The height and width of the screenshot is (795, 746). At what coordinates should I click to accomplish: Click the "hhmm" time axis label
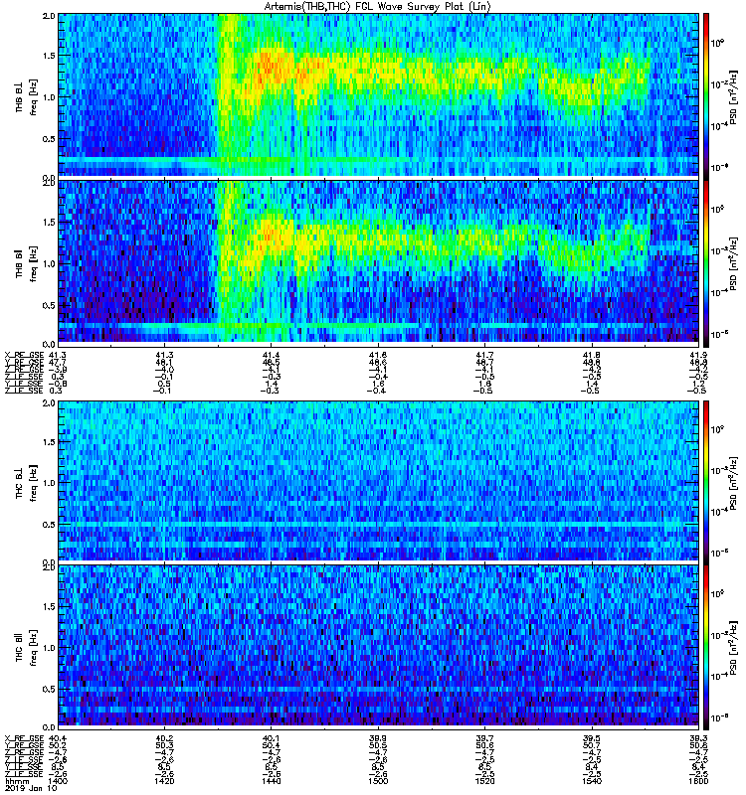click(15, 781)
